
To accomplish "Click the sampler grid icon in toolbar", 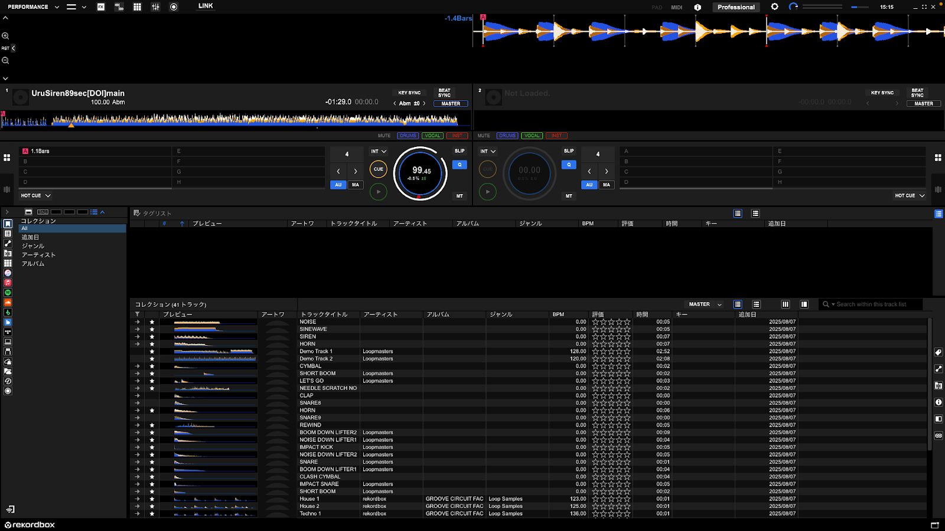I will tap(137, 7).
